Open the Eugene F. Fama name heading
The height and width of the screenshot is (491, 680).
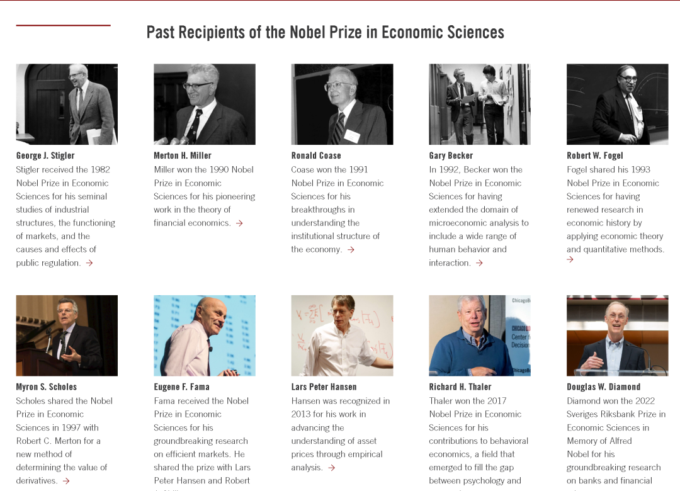point(182,387)
